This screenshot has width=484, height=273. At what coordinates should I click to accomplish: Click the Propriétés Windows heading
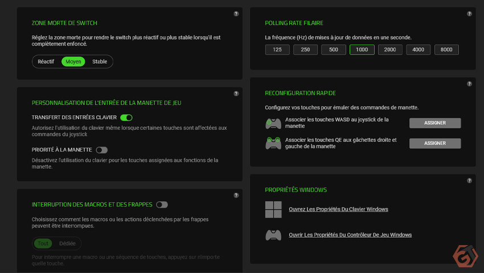click(x=296, y=190)
